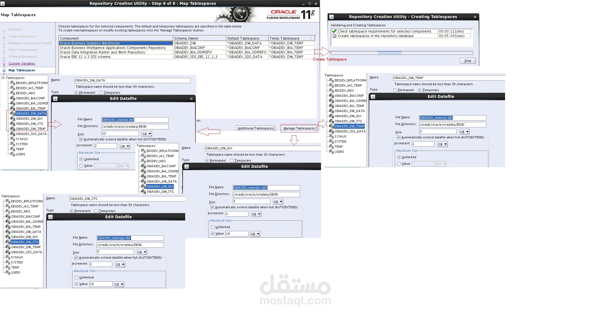The width and height of the screenshot is (591, 313).
Task: Click icon of the highlighted OBIADEV_DW_DATA tablespace
Action: [12, 113]
